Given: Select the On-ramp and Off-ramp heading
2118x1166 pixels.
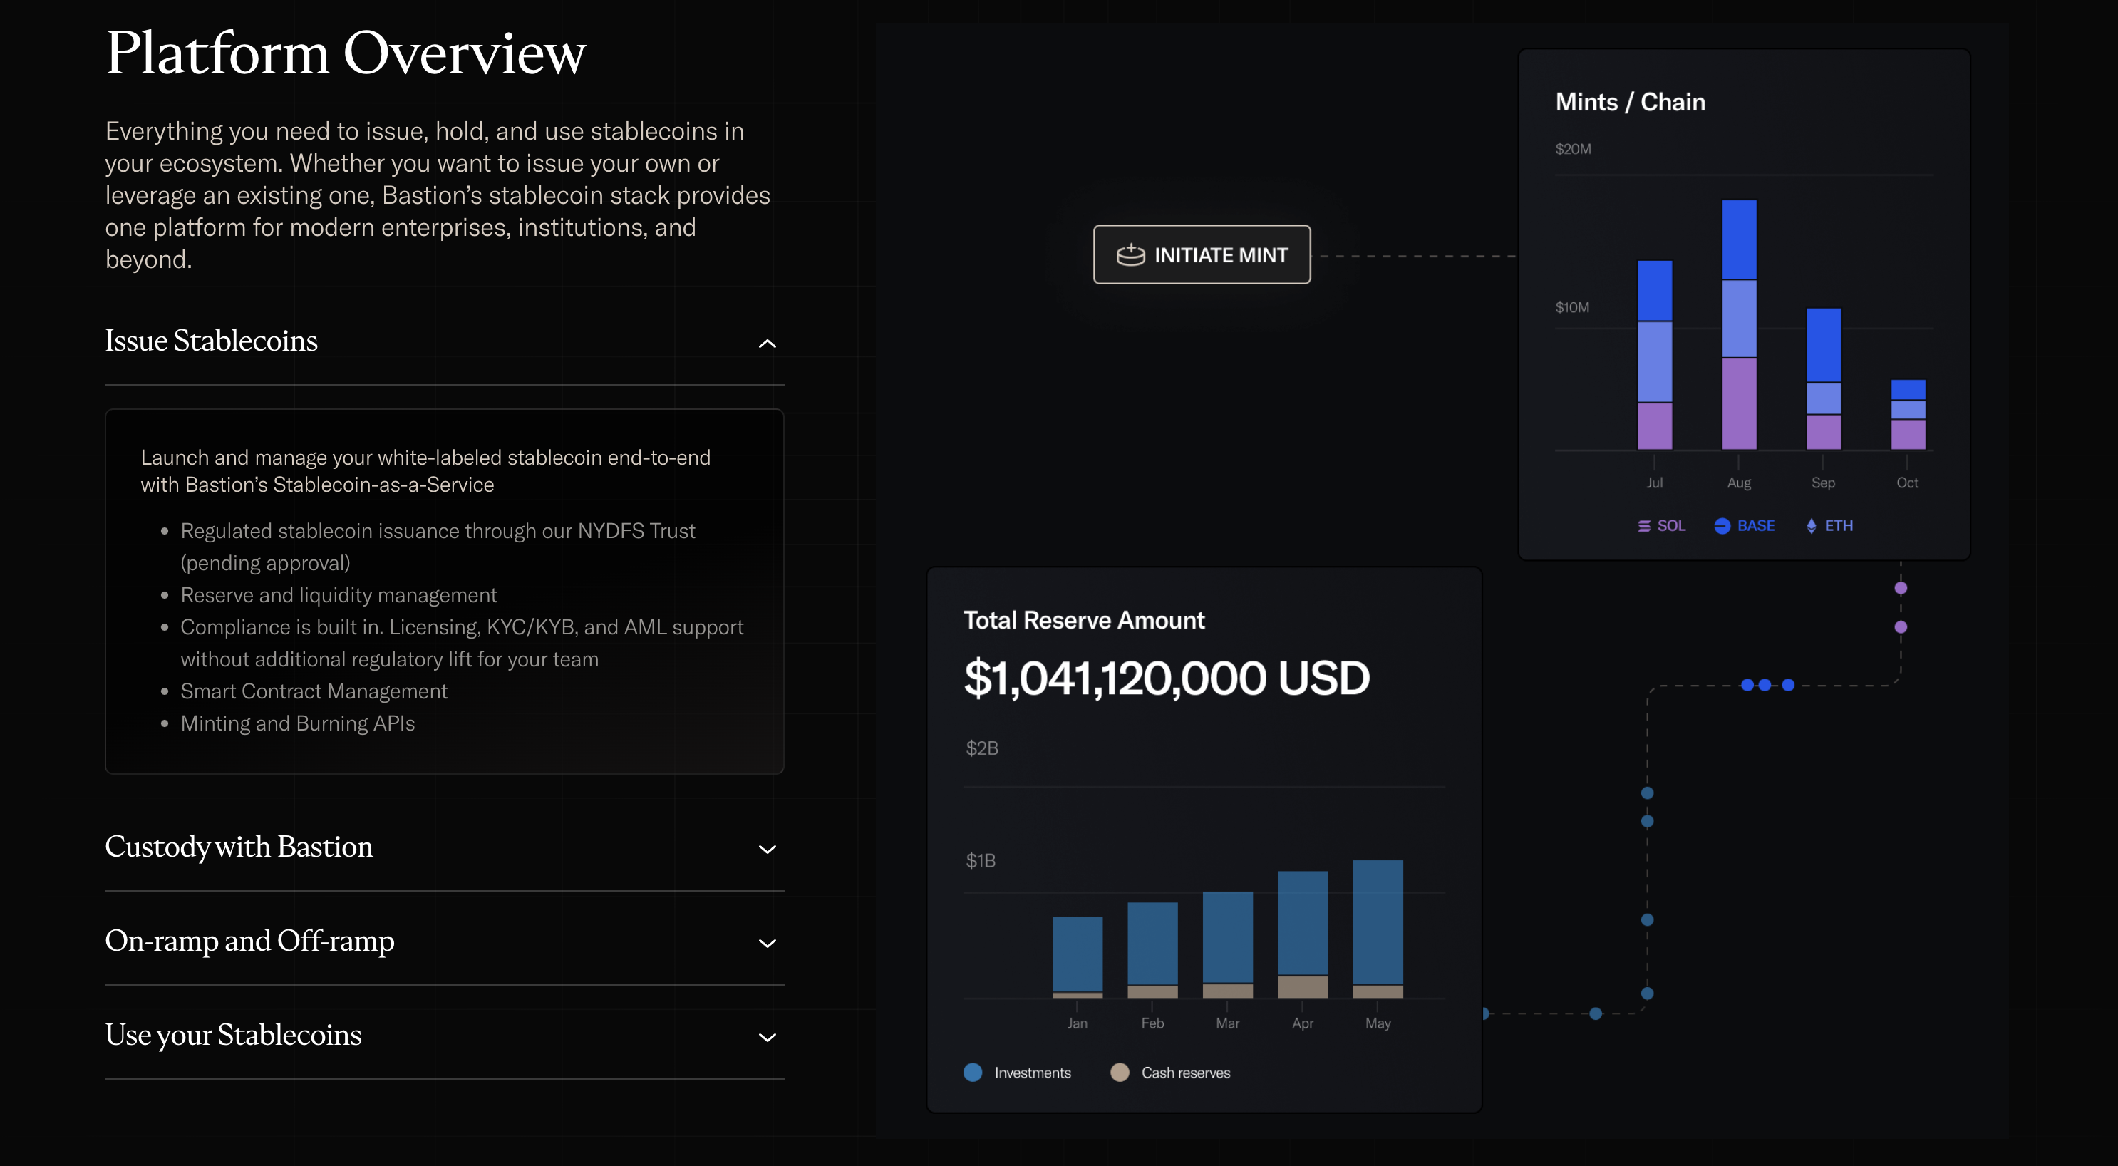Looking at the screenshot, I should 249,941.
